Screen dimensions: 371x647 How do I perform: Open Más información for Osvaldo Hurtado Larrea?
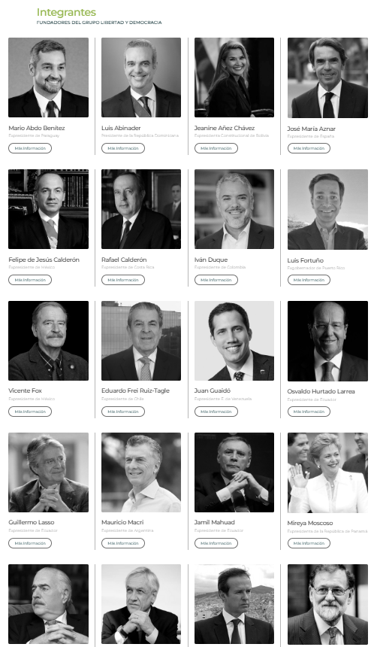pyautogui.click(x=309, y=412)
